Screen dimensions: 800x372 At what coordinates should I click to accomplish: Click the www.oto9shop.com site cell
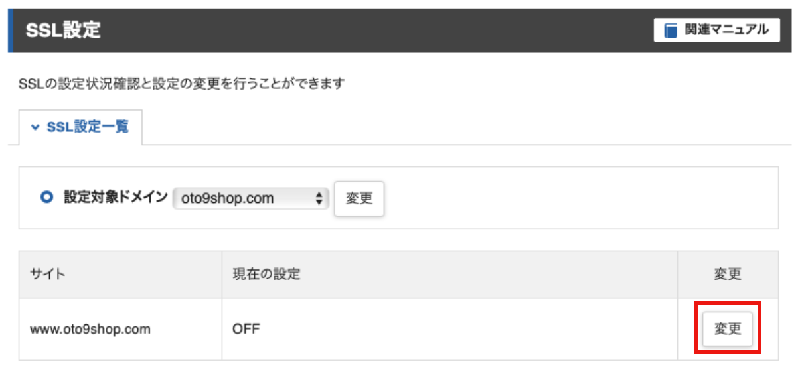coord(90,329)
